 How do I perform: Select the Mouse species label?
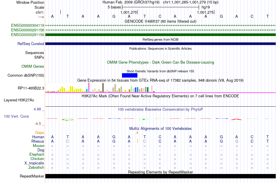tap(38, 146)
